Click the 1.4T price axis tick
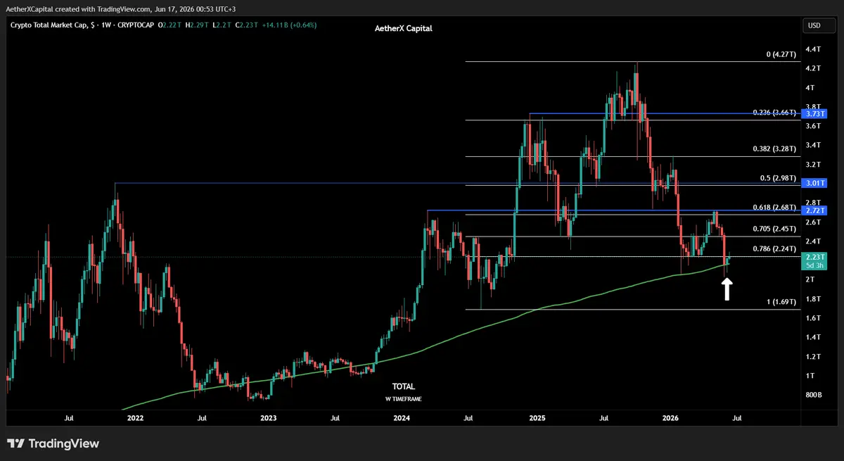844x461 pixels. pos(813,337)
